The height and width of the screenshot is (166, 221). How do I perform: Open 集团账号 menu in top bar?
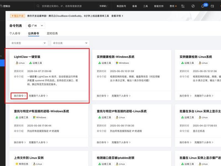click(121, 6)
